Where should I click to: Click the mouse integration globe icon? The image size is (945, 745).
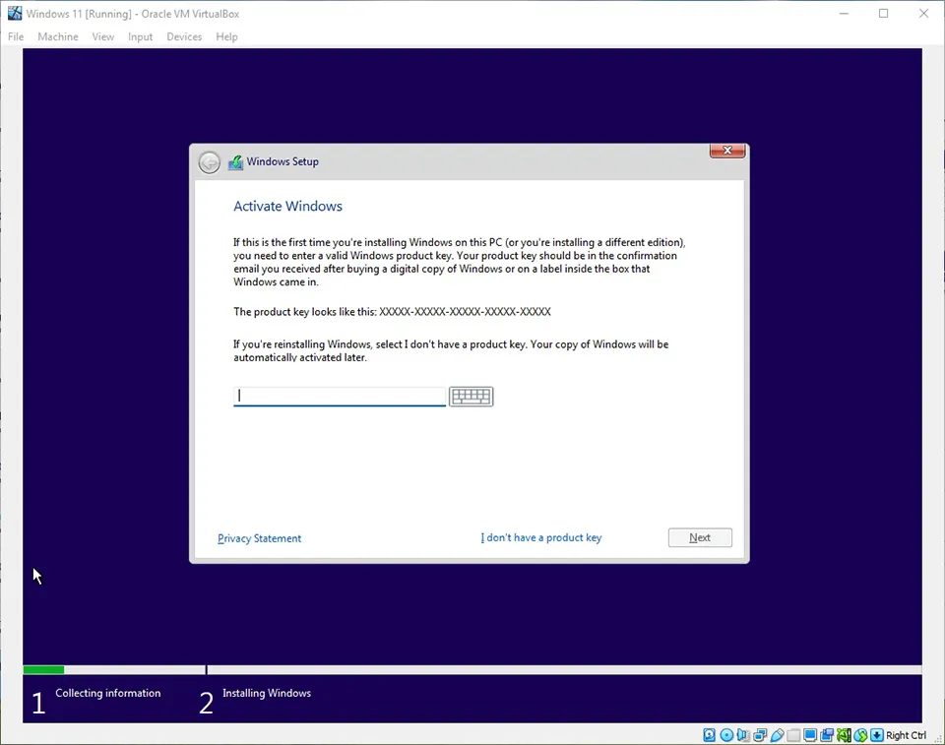860,735
